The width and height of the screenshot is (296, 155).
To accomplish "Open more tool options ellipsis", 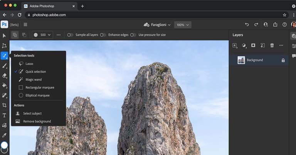I will pyautogui.click(x=59, y=35).
